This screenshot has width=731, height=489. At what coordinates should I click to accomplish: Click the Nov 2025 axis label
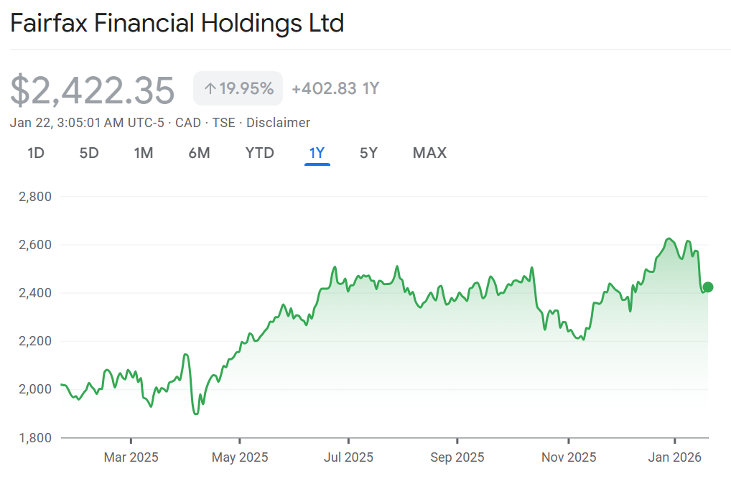tap(568, 457)
